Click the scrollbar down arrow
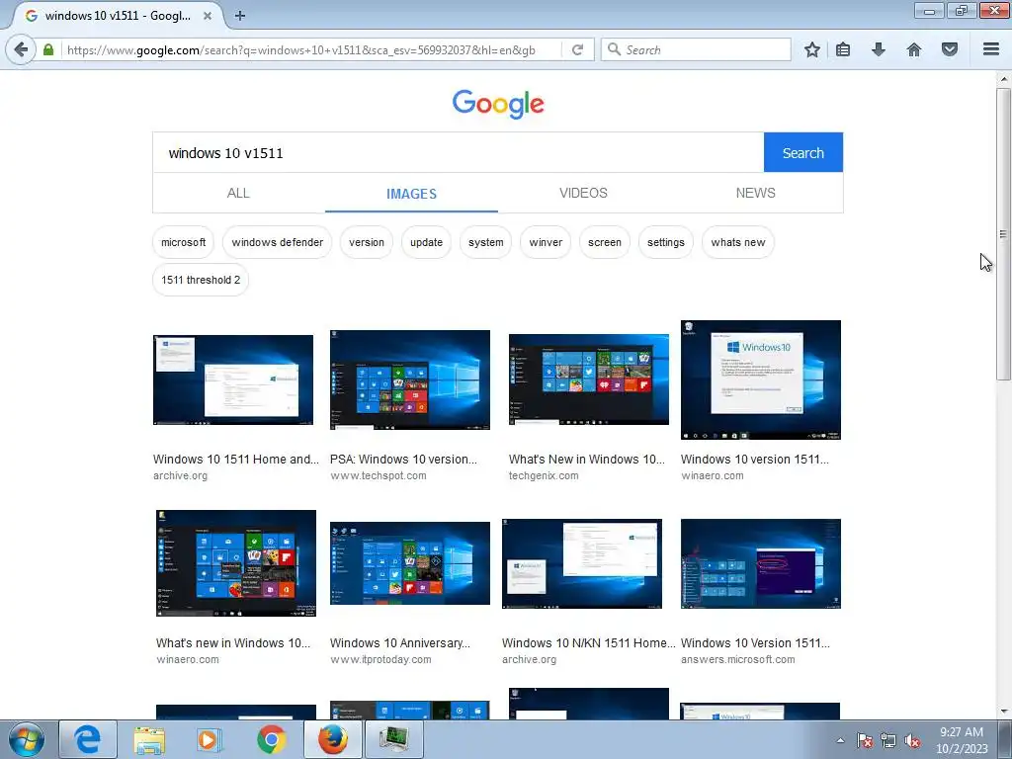The height and width of the screenshot is (759, 1012). (x=1003, y=712)
